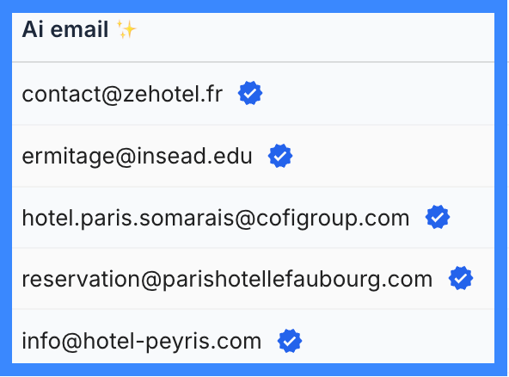Click verified badge next to contact@zehotel.fr
Screen dimensions: 509x377
(250, 93)
